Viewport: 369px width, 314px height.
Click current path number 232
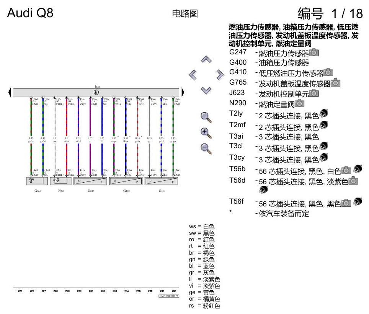[103, 291]
